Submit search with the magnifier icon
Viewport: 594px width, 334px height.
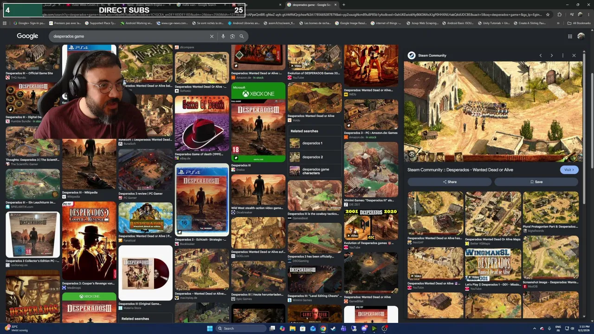point(241,36)
